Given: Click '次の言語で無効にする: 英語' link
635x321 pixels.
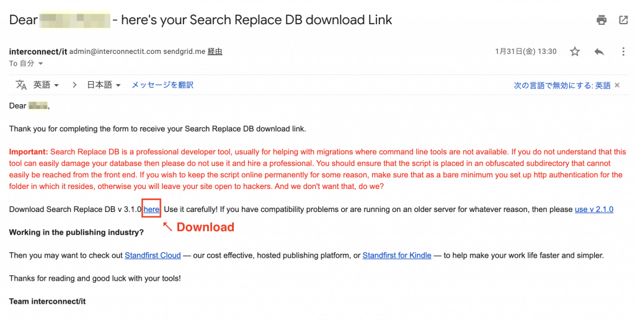Looking at the screenshot, I should [x=562, y=85].
